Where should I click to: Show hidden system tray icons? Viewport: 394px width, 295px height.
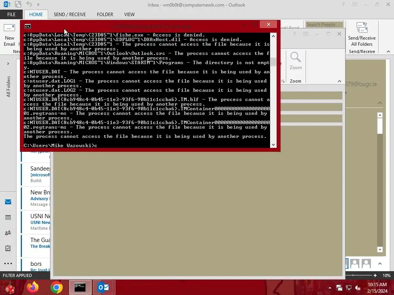pos(330,288)
